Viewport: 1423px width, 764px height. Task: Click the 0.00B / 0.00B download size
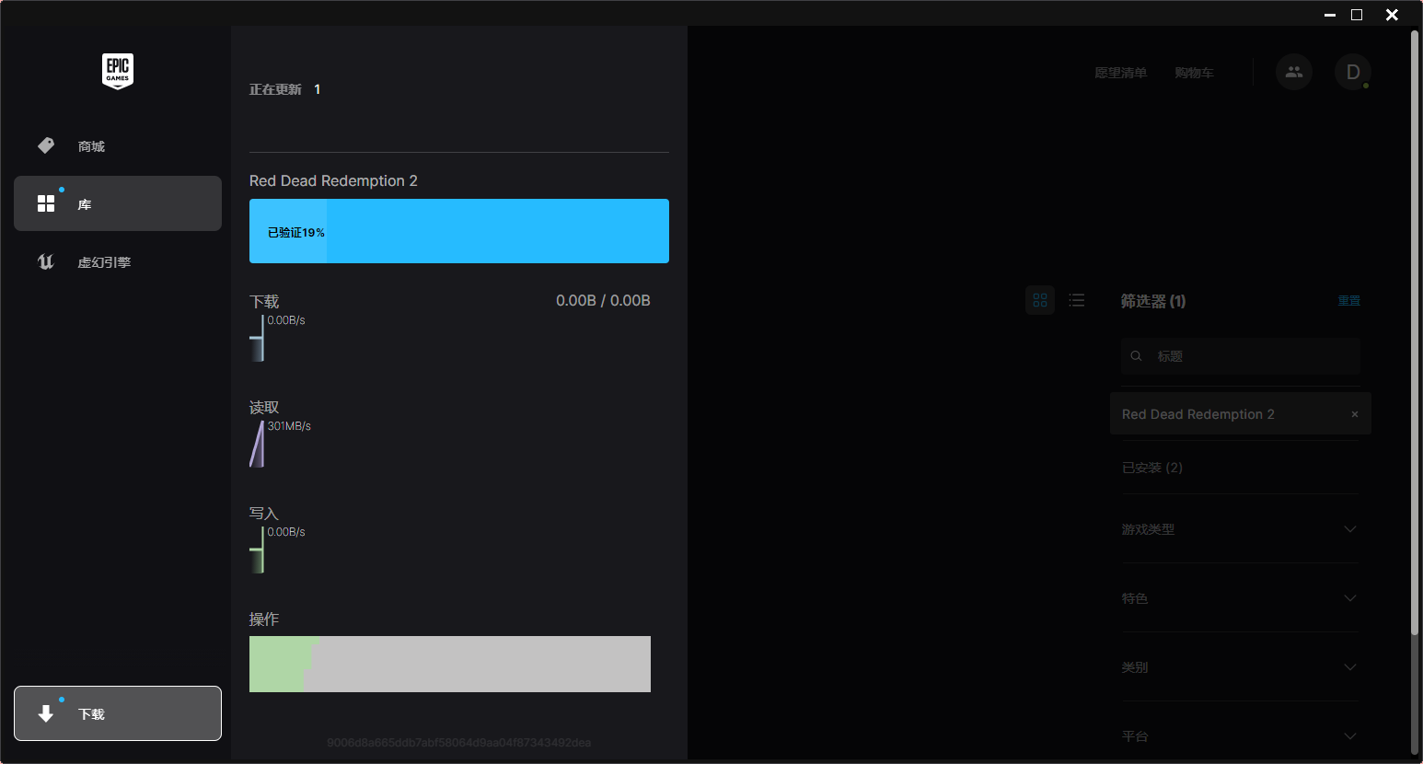click(603, 301)
